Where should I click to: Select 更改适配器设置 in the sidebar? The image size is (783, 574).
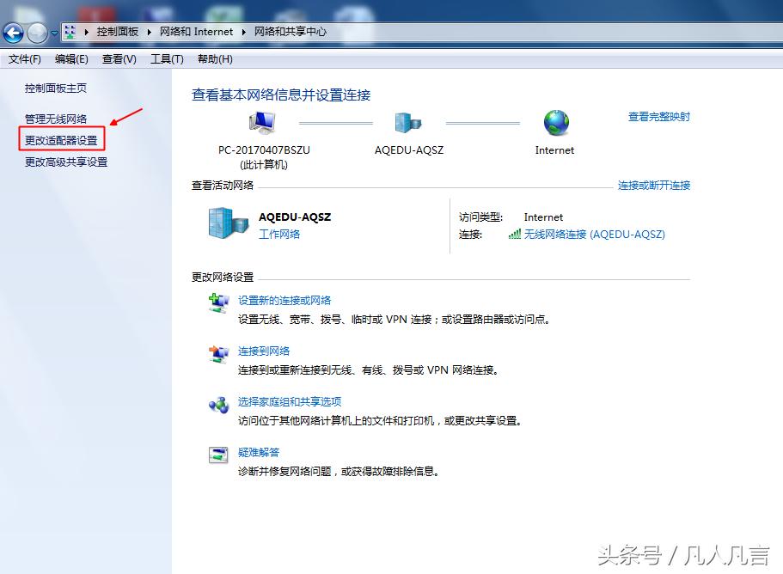(x=60, y=139)
